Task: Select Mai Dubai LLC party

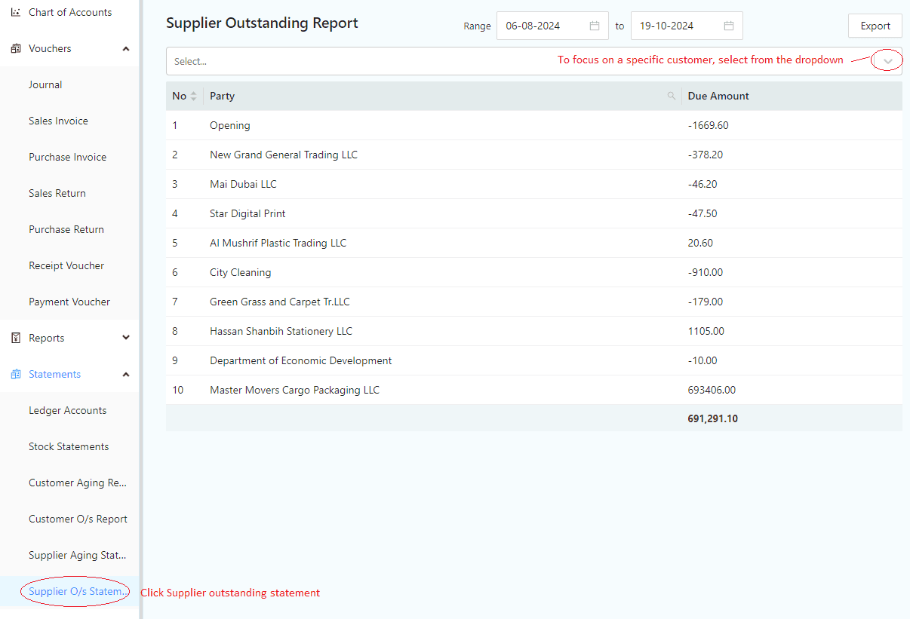Action: [243, 184]
